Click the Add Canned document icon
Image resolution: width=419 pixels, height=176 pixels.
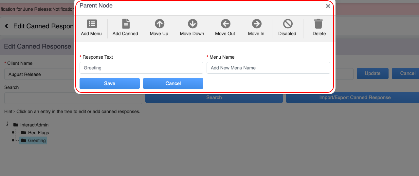126,24
